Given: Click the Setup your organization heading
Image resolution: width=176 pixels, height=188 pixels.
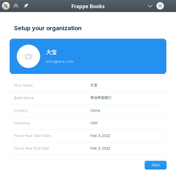Looking at the screenshot, I should tap(48, 28).
